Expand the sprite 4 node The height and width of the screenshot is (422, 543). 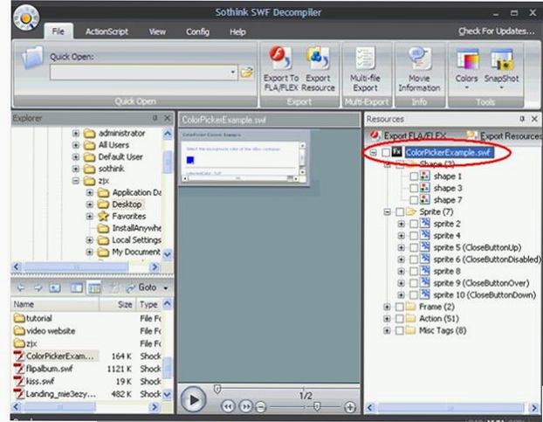401,236
